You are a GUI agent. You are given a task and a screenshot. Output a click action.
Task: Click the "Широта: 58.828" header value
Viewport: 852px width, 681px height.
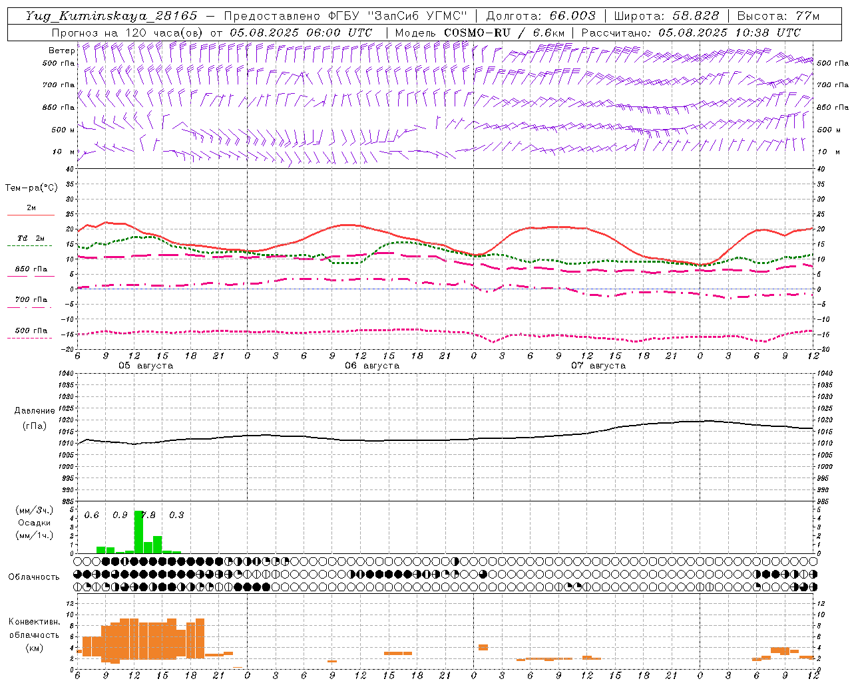(x=666, y=16)
